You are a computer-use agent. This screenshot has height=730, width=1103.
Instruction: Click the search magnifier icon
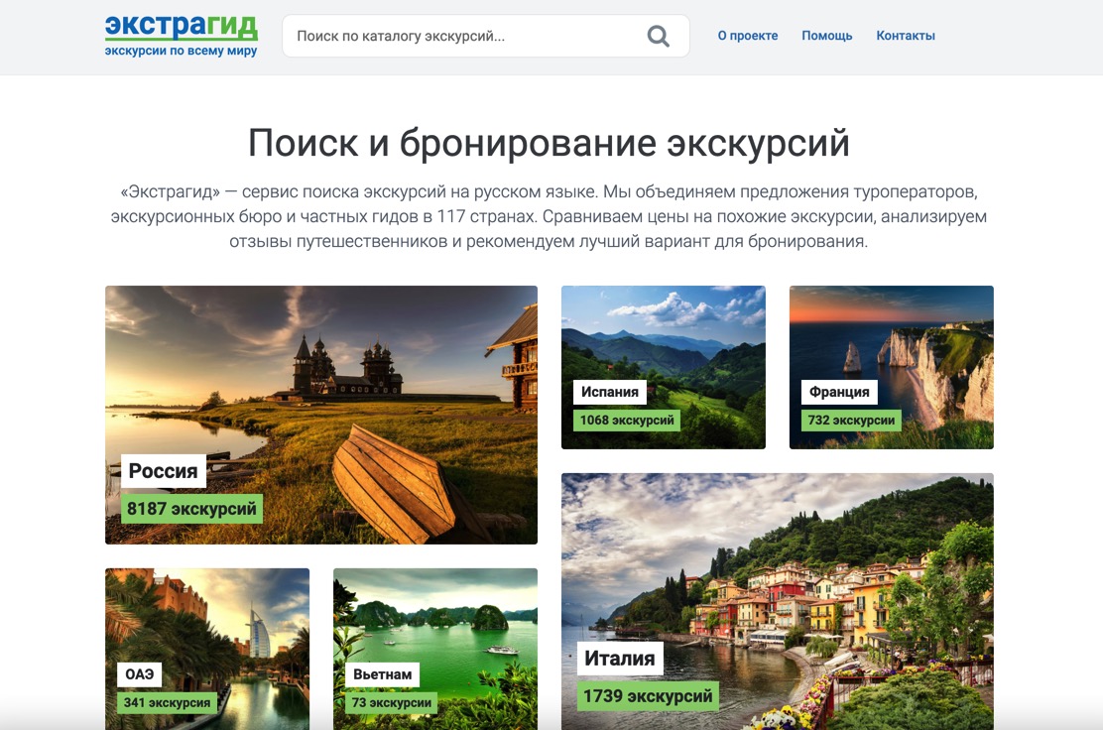[x=659, y=36]
